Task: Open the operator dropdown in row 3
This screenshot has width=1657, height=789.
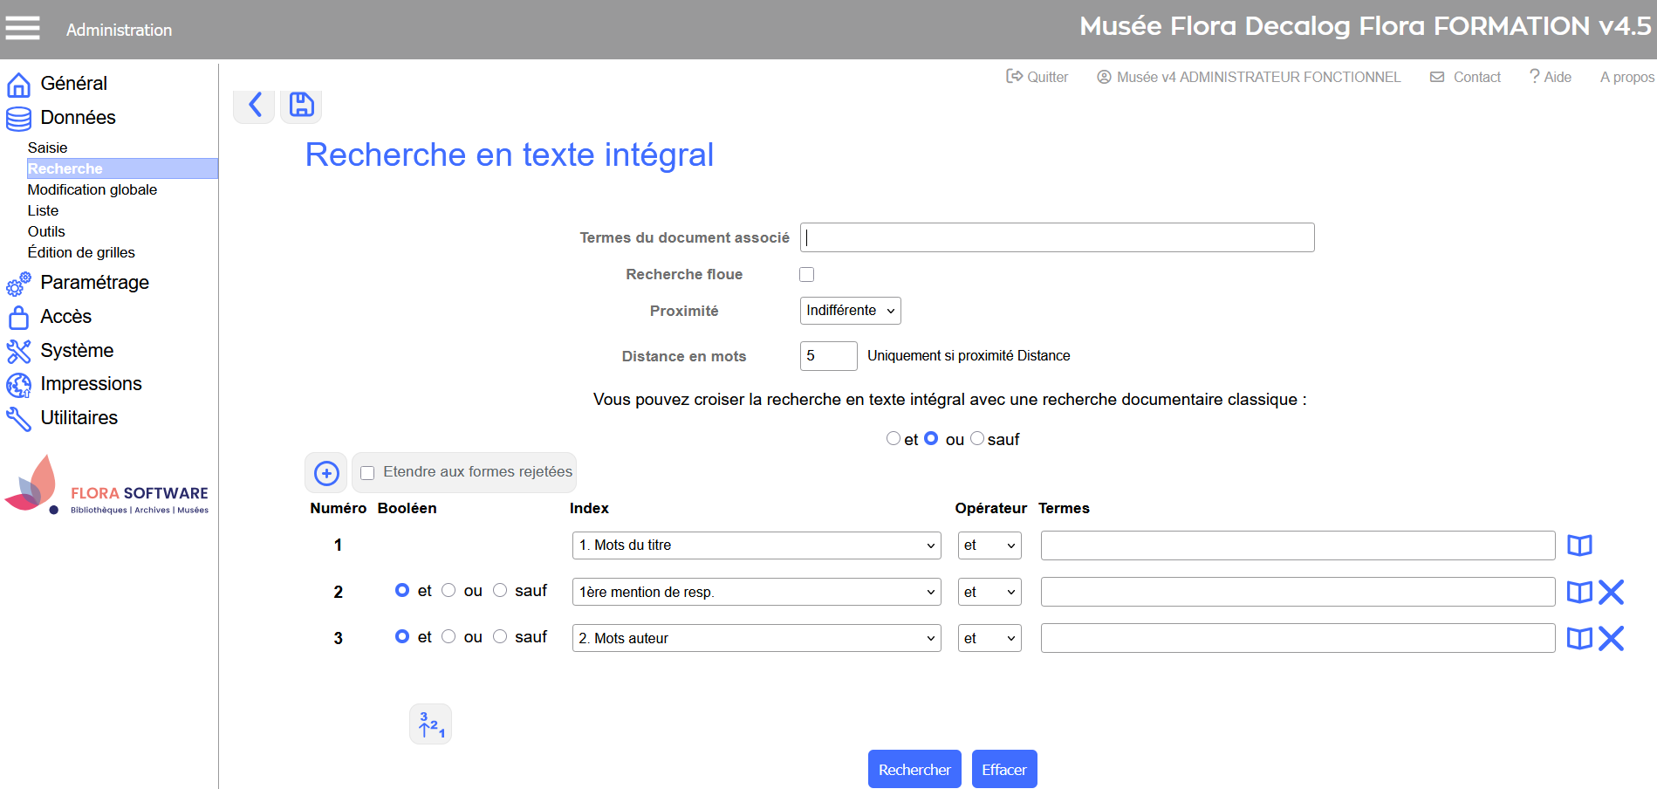Action: tap(989, 639)
